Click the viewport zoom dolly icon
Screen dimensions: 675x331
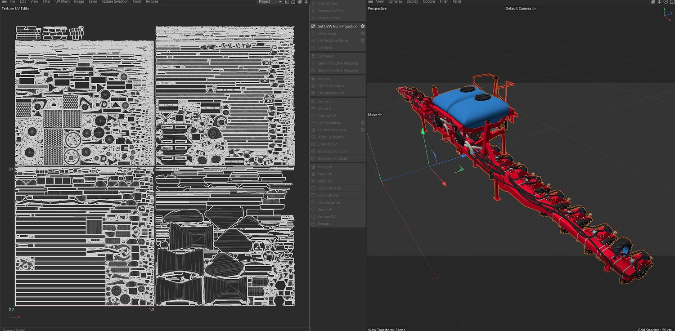(658, 2)
